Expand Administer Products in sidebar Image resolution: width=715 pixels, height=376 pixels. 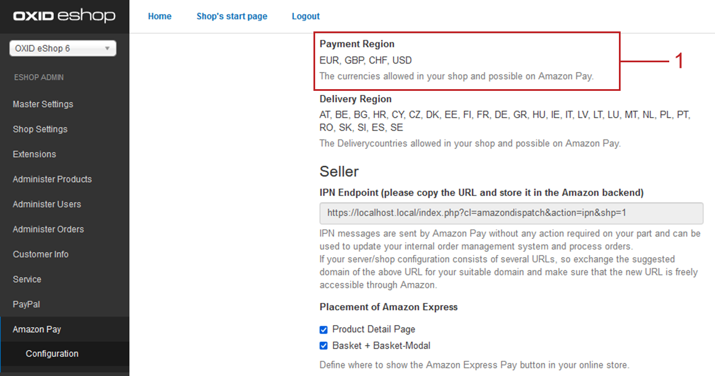[x=52, y=179]
